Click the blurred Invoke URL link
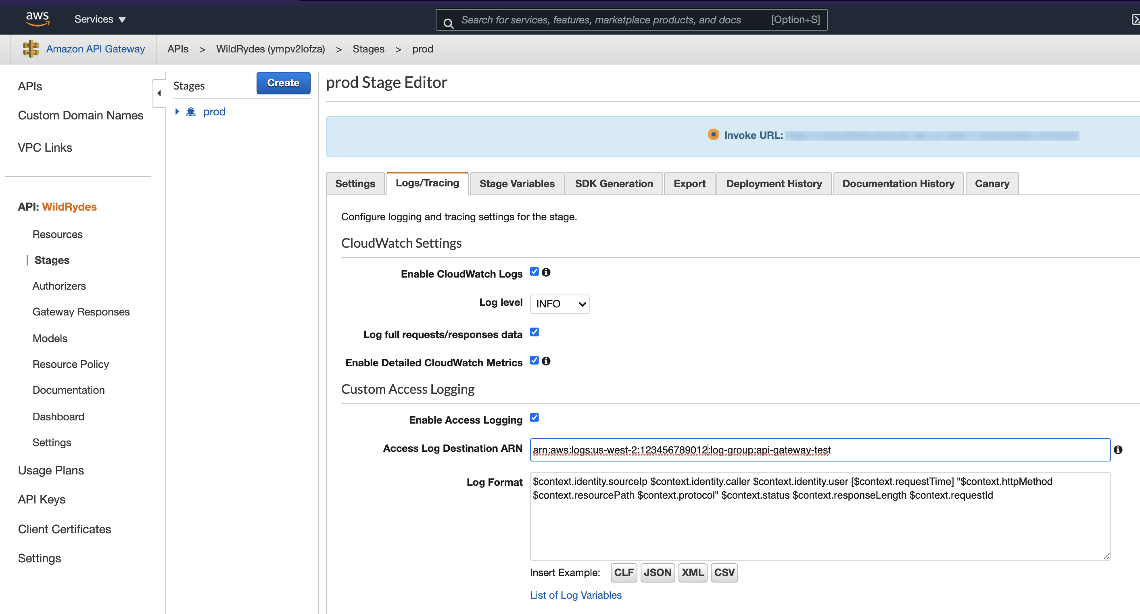This screenshot has height=614, width=1140. (x=932, y=136)
